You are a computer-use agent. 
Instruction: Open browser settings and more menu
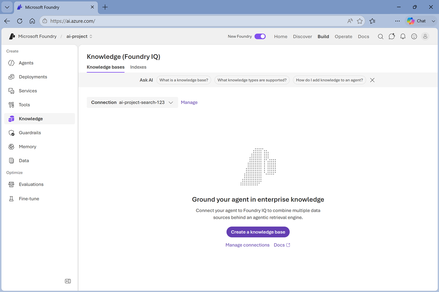click(x=397, y=21)
